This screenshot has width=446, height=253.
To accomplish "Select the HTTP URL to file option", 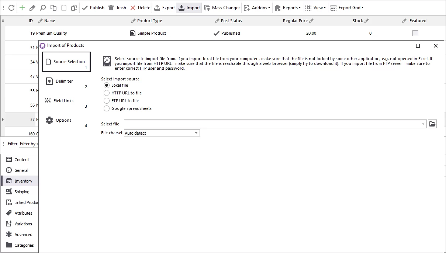I will coord(106,93).
